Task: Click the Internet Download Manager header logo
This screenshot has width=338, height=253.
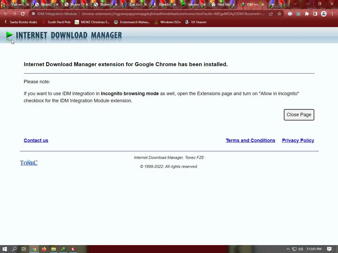Action: (64, 35)
